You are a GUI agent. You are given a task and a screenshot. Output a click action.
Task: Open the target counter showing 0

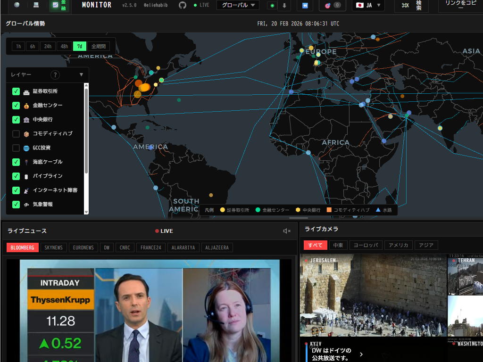(x=331, y=5)
